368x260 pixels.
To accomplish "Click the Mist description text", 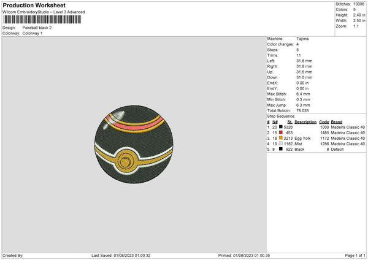I will tap(298, 144).
